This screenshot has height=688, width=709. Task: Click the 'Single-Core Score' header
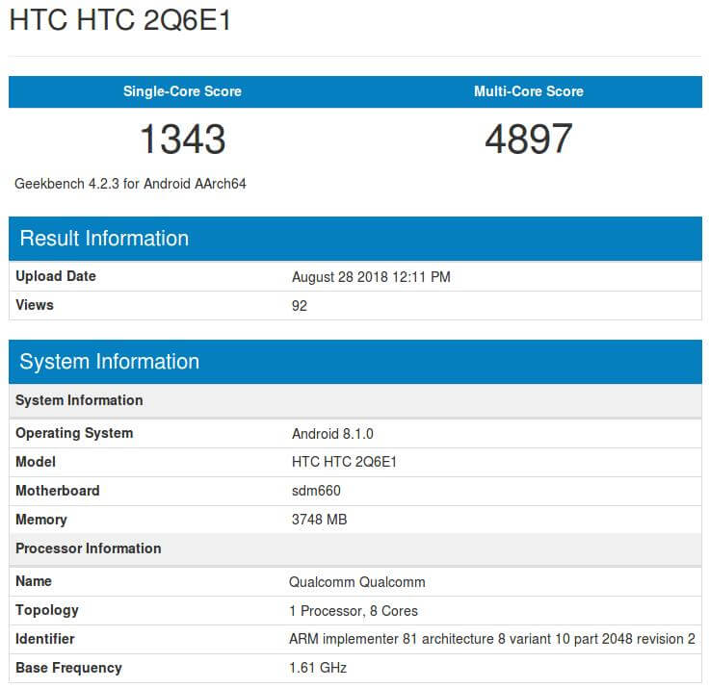point(182,91)
